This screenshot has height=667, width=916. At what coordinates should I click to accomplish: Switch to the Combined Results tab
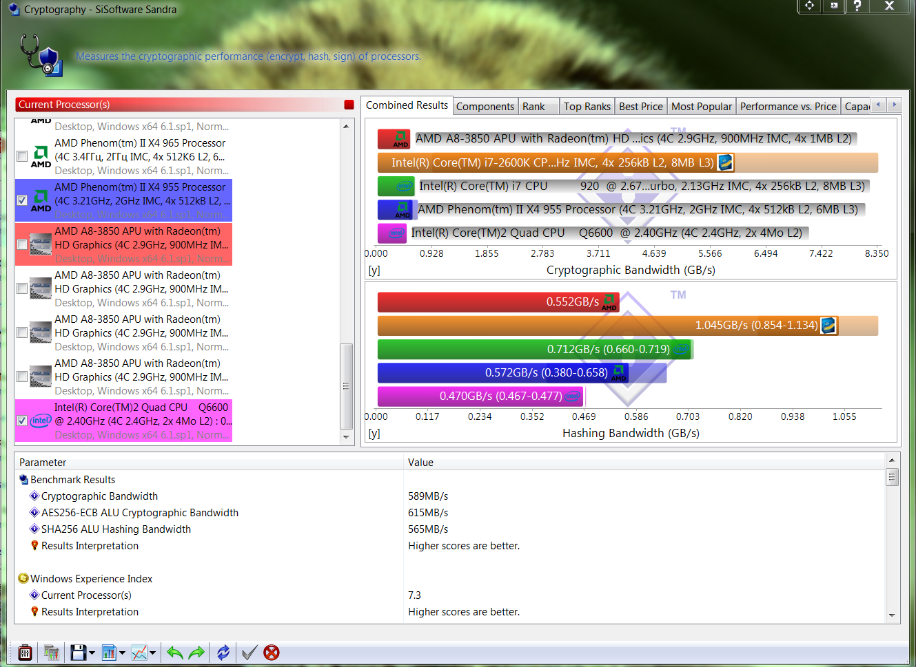[407, 105]
